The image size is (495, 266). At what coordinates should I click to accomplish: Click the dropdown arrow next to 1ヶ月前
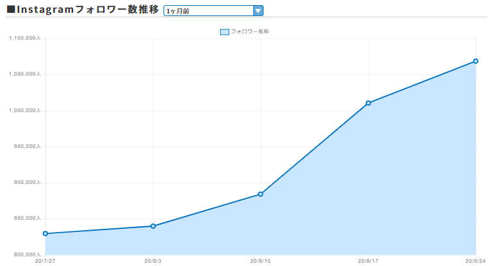[x=258, y=11]
